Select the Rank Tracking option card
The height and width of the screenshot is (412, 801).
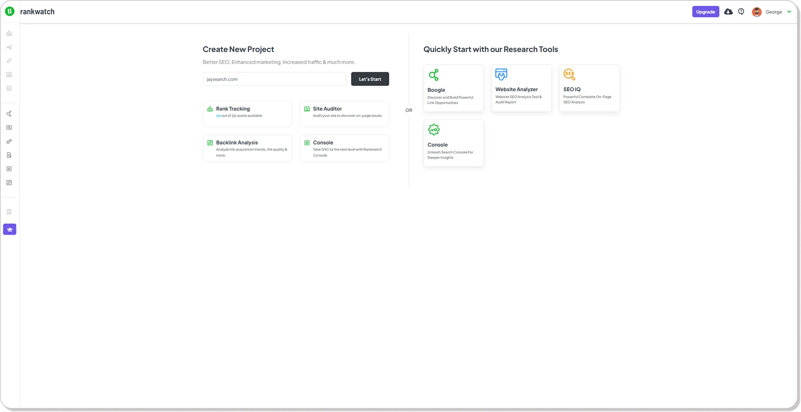click(x=248, y=114)
